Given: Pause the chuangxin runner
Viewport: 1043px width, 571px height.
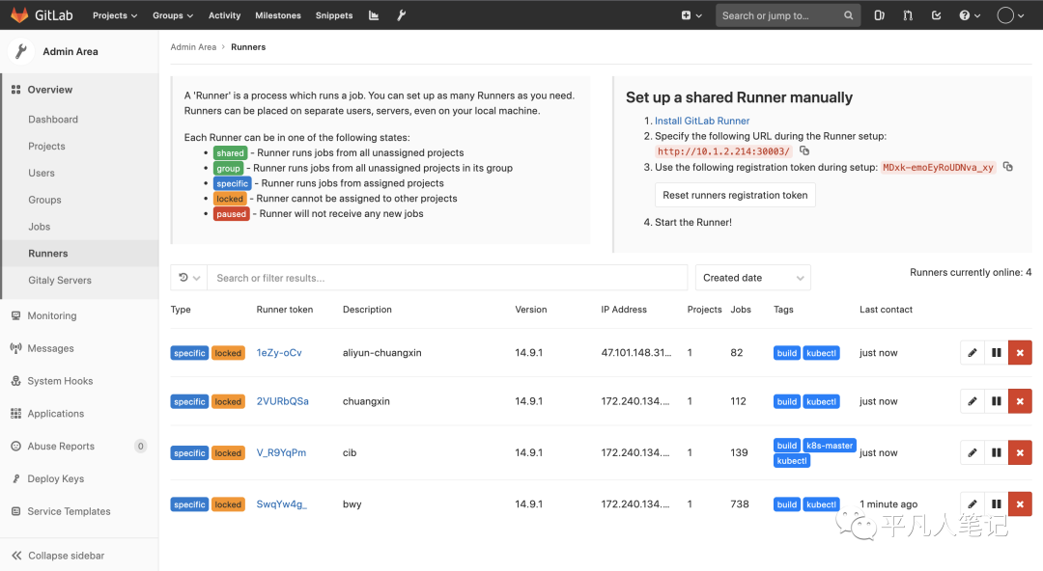Looking at the screenshot, I should pos(997,401).
